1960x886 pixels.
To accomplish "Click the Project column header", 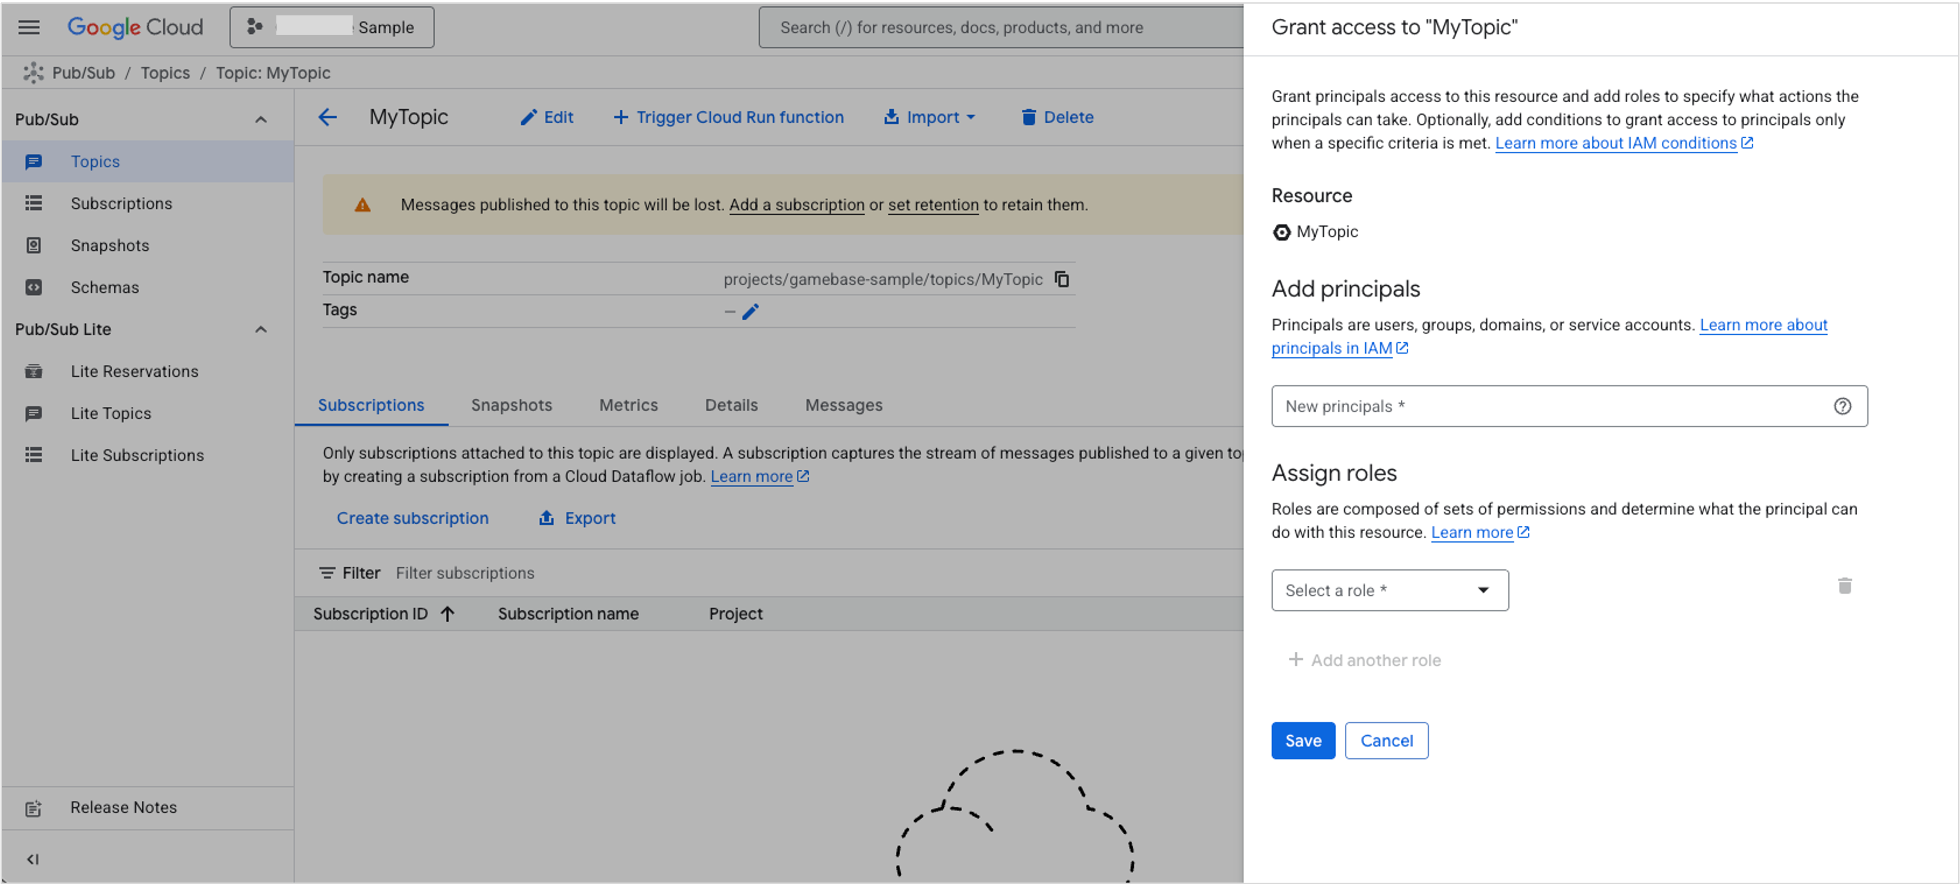I will coord(735,614).
